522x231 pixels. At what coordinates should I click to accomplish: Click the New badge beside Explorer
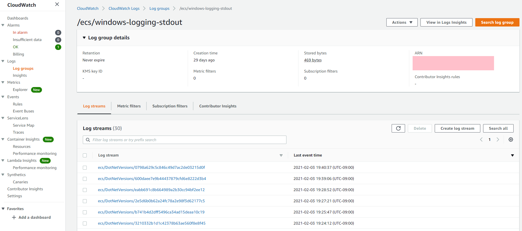click(36, 90)
